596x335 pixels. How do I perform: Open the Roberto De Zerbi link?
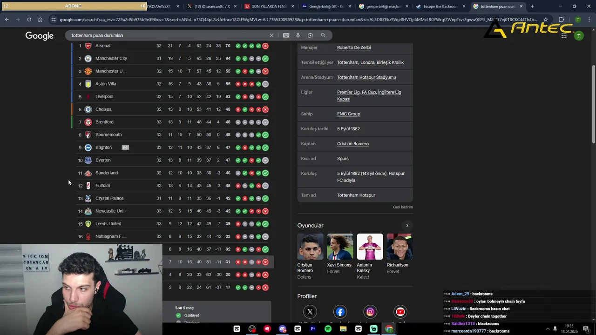coord(354,47)
